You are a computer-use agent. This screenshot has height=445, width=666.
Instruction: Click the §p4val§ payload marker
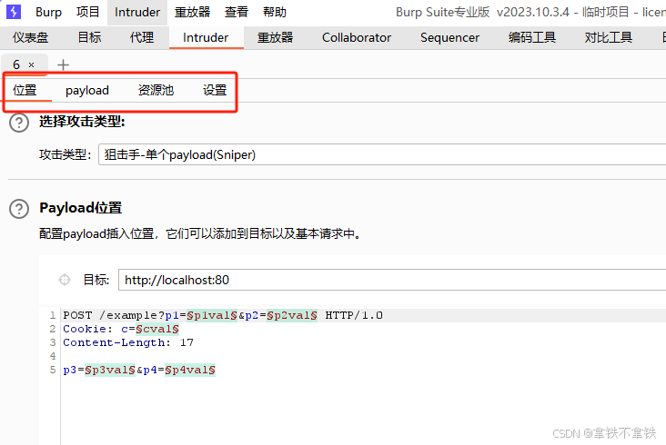coord(190,370)
